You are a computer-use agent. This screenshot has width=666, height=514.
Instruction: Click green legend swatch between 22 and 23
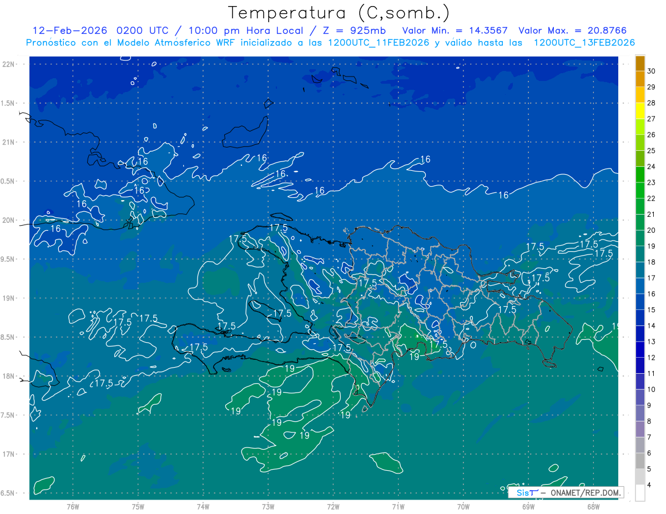point(640,191)
